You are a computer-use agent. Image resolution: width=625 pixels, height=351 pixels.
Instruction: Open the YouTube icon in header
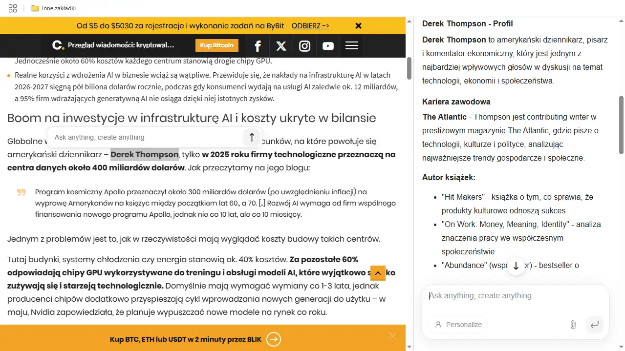[328, 46]
